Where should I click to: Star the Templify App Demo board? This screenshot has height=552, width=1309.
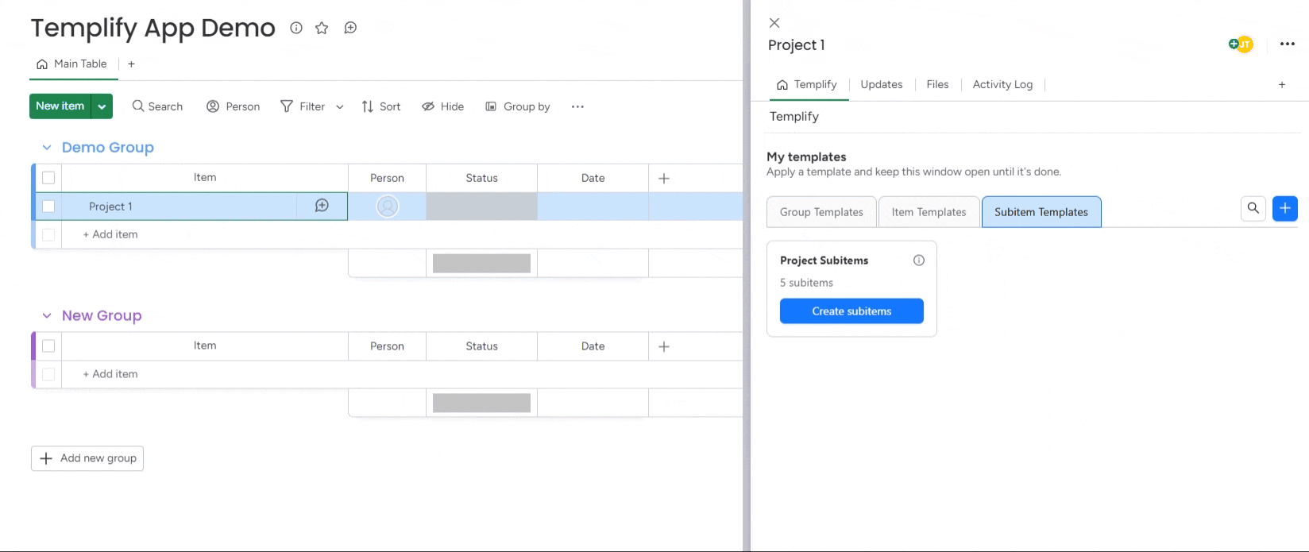point(322,28)
